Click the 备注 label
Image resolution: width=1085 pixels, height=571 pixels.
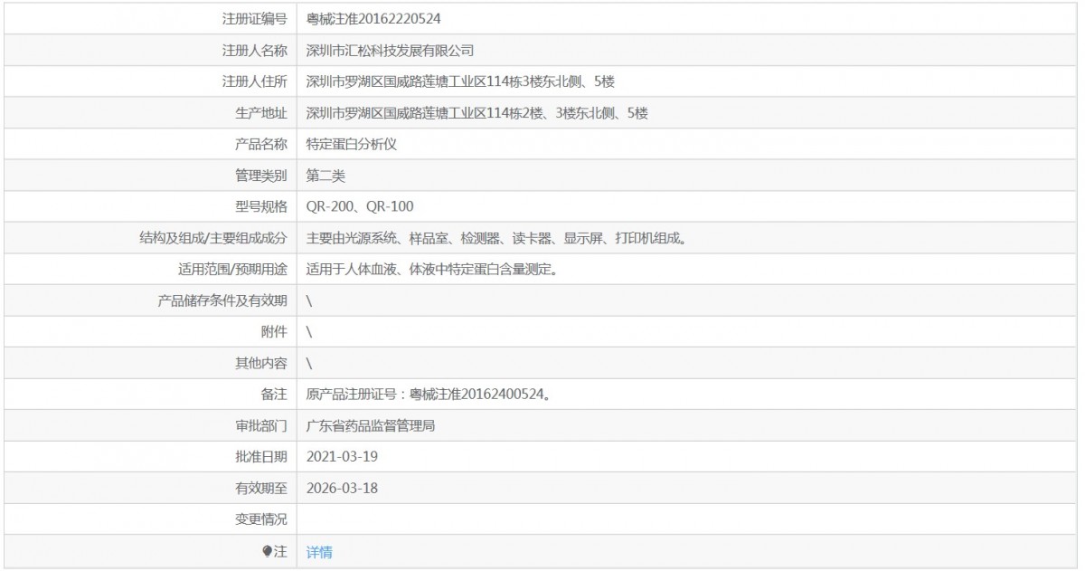click(274, 395)
